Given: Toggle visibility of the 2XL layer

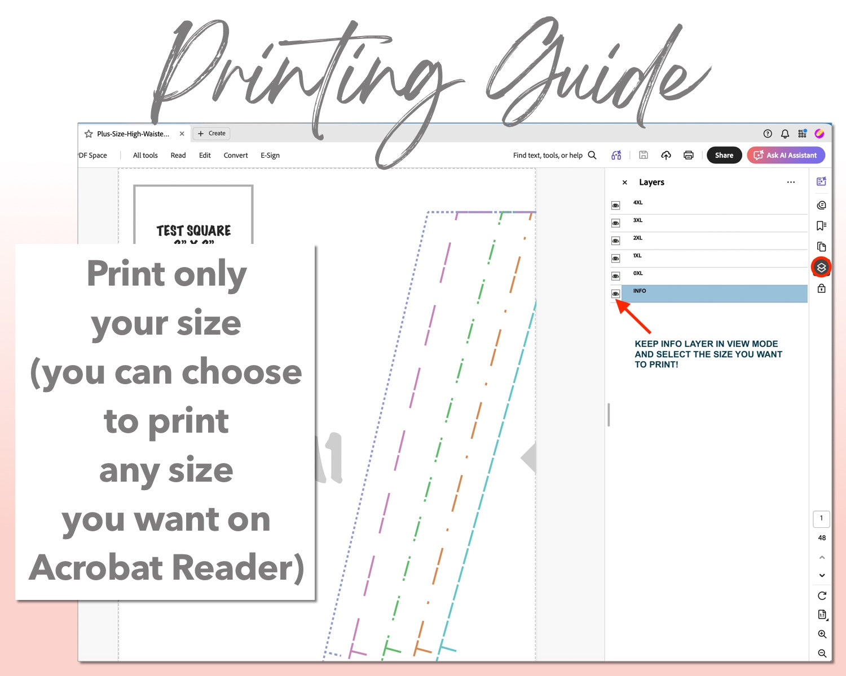Looking at the screenshot, I should point(616,241).
